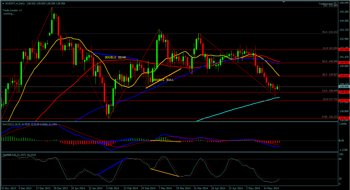Select the chart shift triangle marker
The image size is (350, 190).
(284, 2)
